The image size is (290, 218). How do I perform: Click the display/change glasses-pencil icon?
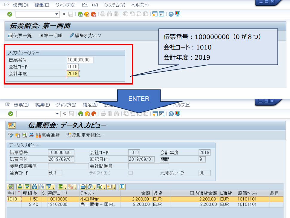[11, 135]
